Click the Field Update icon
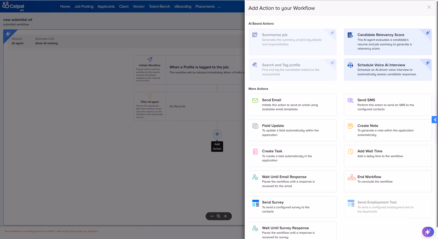The width and height of the screenshot is (438, 239). point(255,126)
